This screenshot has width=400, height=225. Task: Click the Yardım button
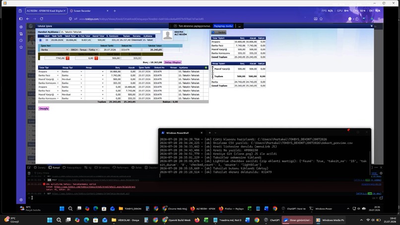point(219,32)
